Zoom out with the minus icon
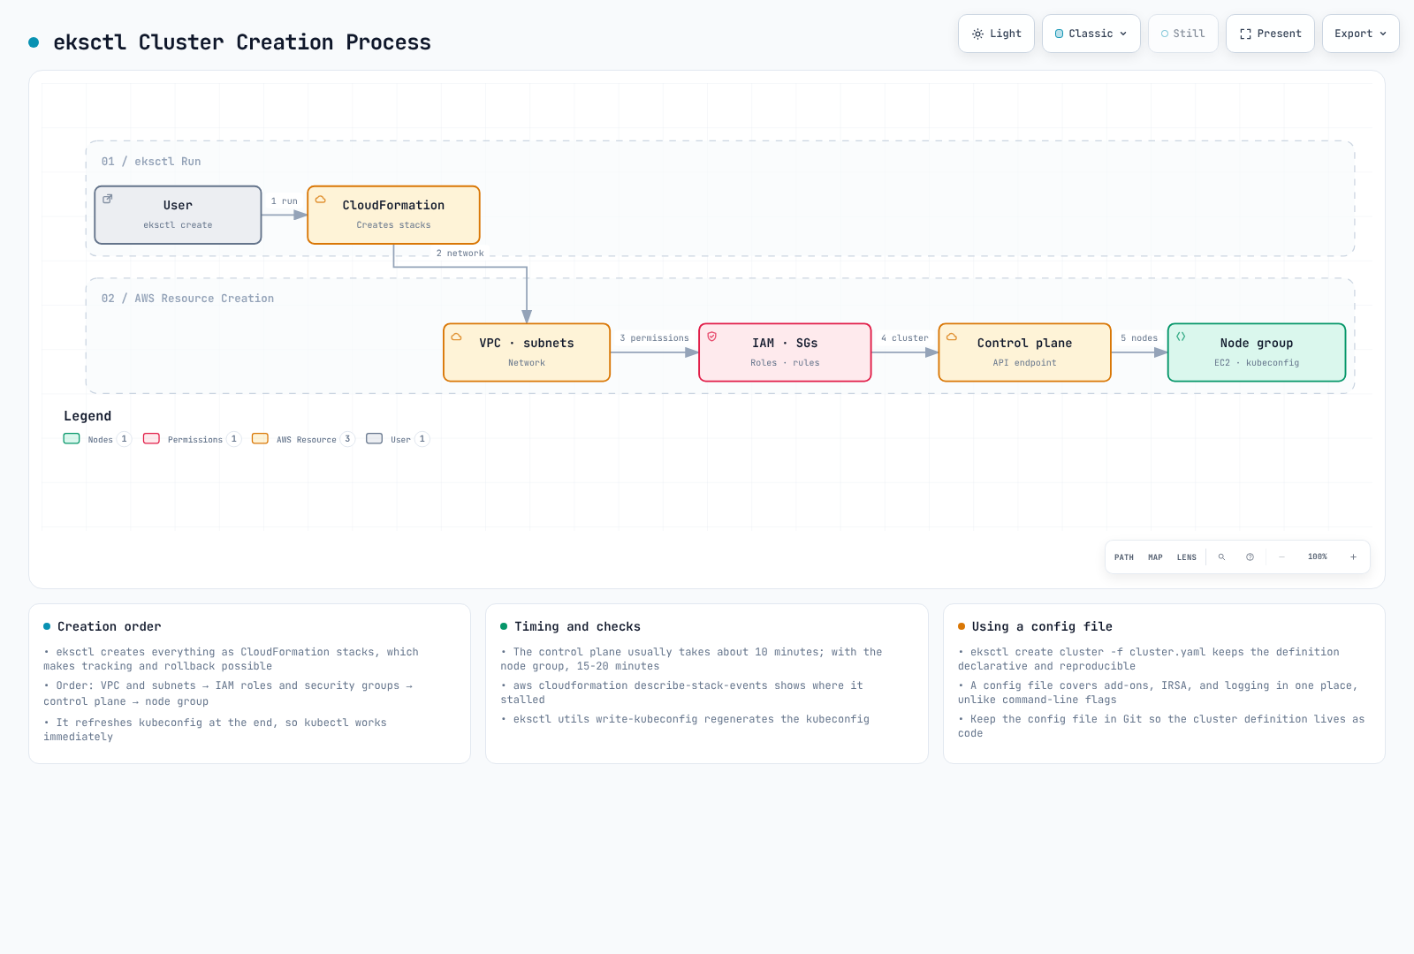 1282,557
